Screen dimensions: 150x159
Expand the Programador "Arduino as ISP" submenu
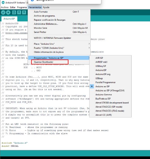[x=59, y=58]
